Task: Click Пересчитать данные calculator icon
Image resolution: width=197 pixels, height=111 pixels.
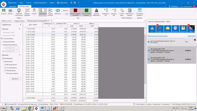Action: coord(130,12)
